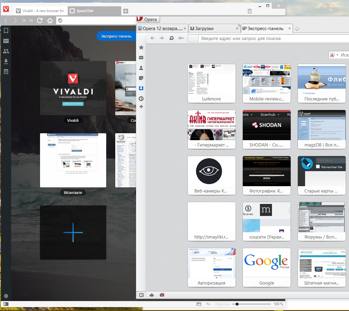The image size is (349, 311).
Task: Open Авторизация speed dial tile
Action: [212, 268]
